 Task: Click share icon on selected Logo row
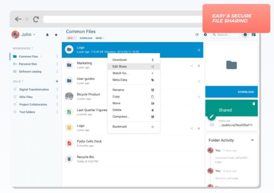pyautogui.click(x=199, y=50)
